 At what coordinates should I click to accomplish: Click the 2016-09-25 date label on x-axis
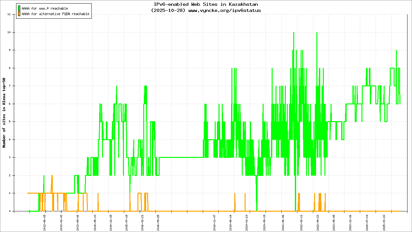158,221
